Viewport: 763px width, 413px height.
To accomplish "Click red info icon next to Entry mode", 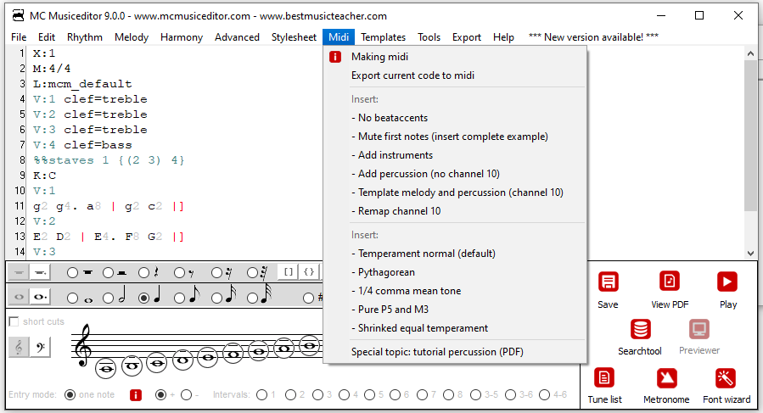I will click(136, 395).
